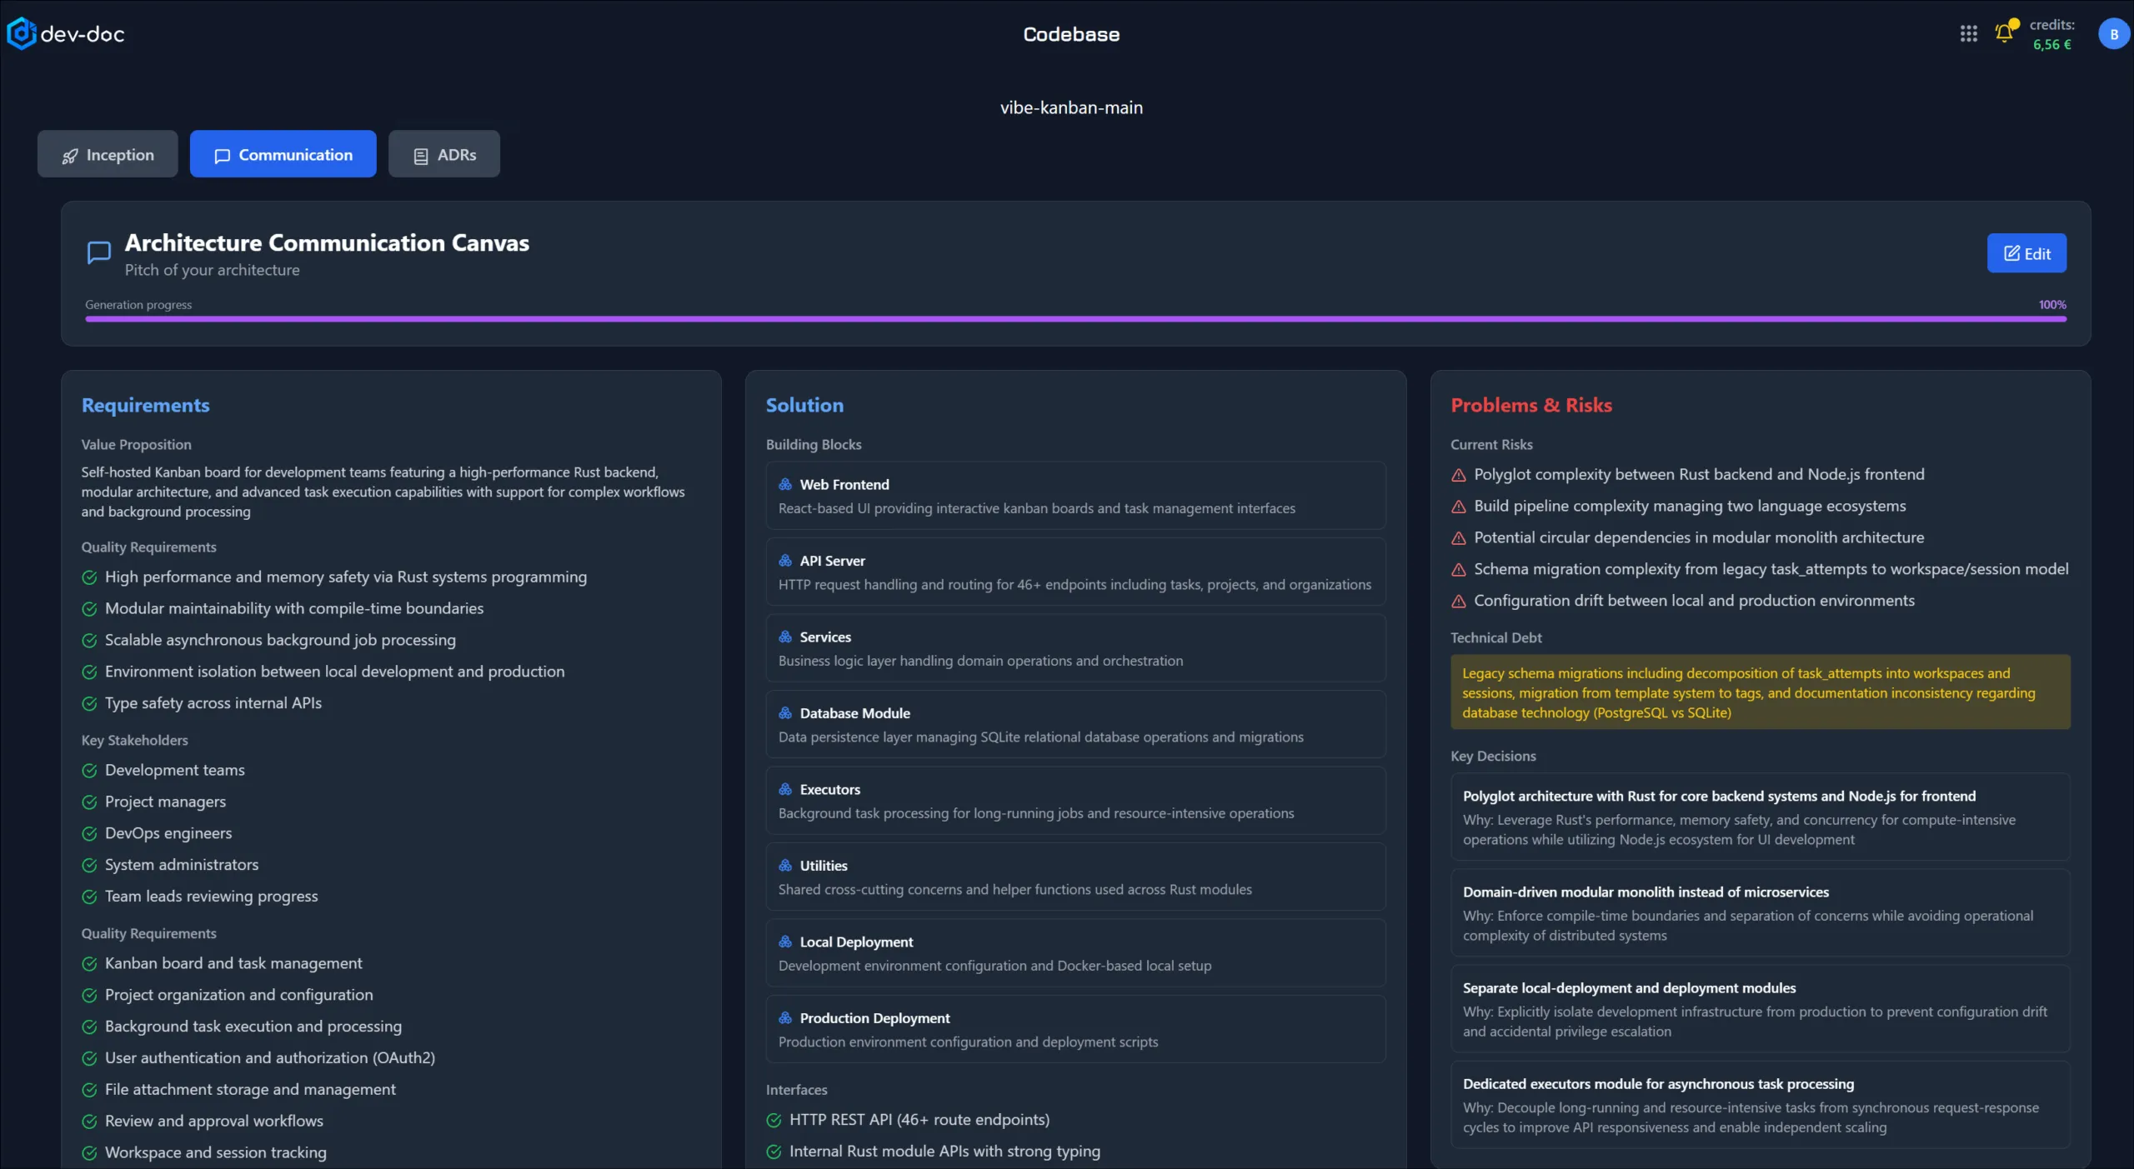
Task: Open the Separate local-deployment decision card
Action: coord(1760,1008)
